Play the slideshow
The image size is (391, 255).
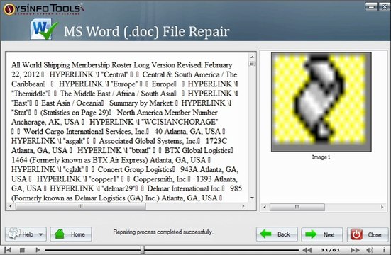coord(38,250)
